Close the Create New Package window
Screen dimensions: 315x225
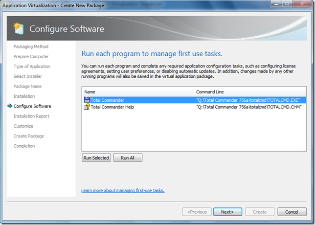(302, 4)
